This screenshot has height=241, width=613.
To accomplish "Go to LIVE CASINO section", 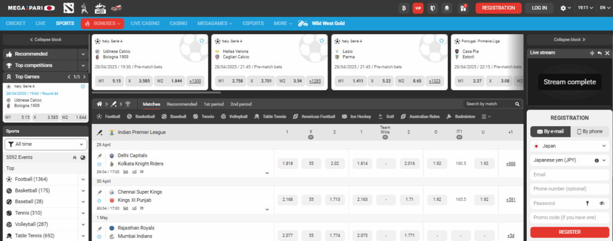I will [145, 23].
